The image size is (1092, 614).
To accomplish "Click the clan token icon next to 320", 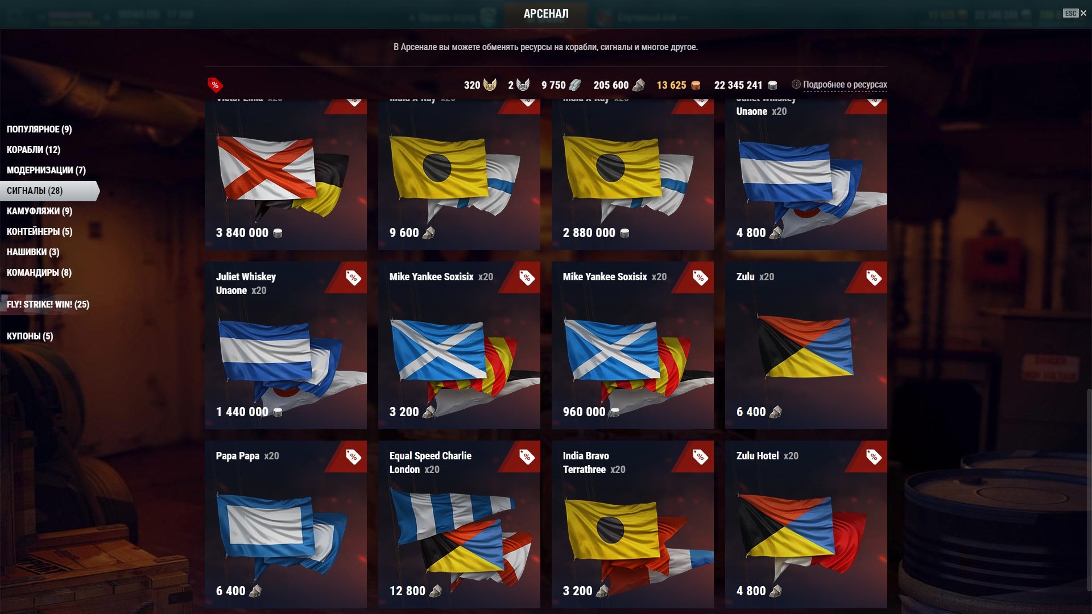I will 490,85.
